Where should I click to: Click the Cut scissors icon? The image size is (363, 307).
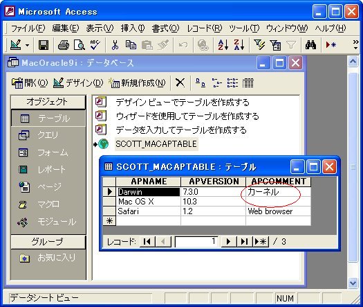coord(115,45)
